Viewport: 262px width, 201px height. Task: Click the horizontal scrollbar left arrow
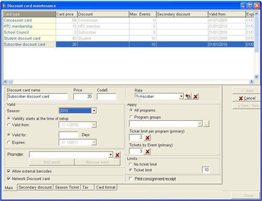pyautogui.click(x=6, y=81)
